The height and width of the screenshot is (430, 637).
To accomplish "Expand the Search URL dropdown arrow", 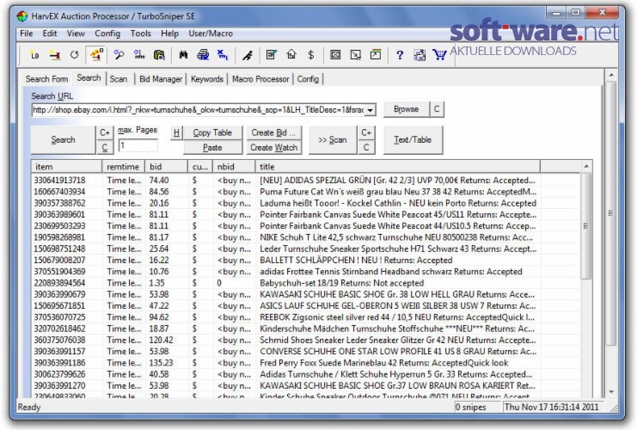I will (x=371, y=110).
